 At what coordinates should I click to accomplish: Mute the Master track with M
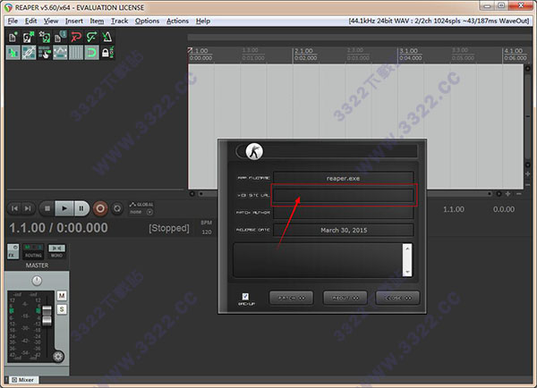[x=62, y=296]
